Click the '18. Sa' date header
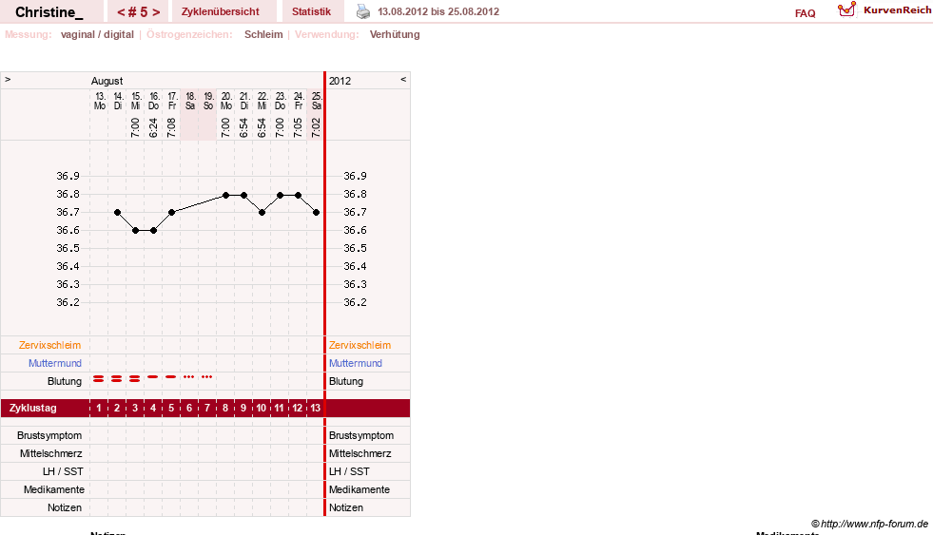 tap(190, 101)
